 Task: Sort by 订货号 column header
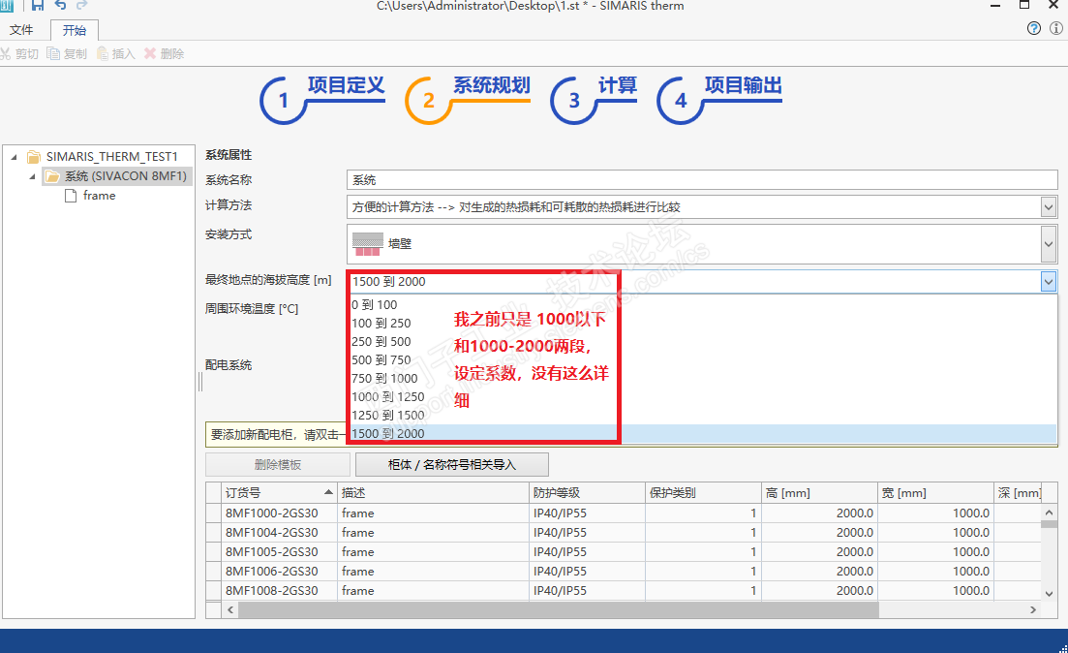tap(279, 493)
